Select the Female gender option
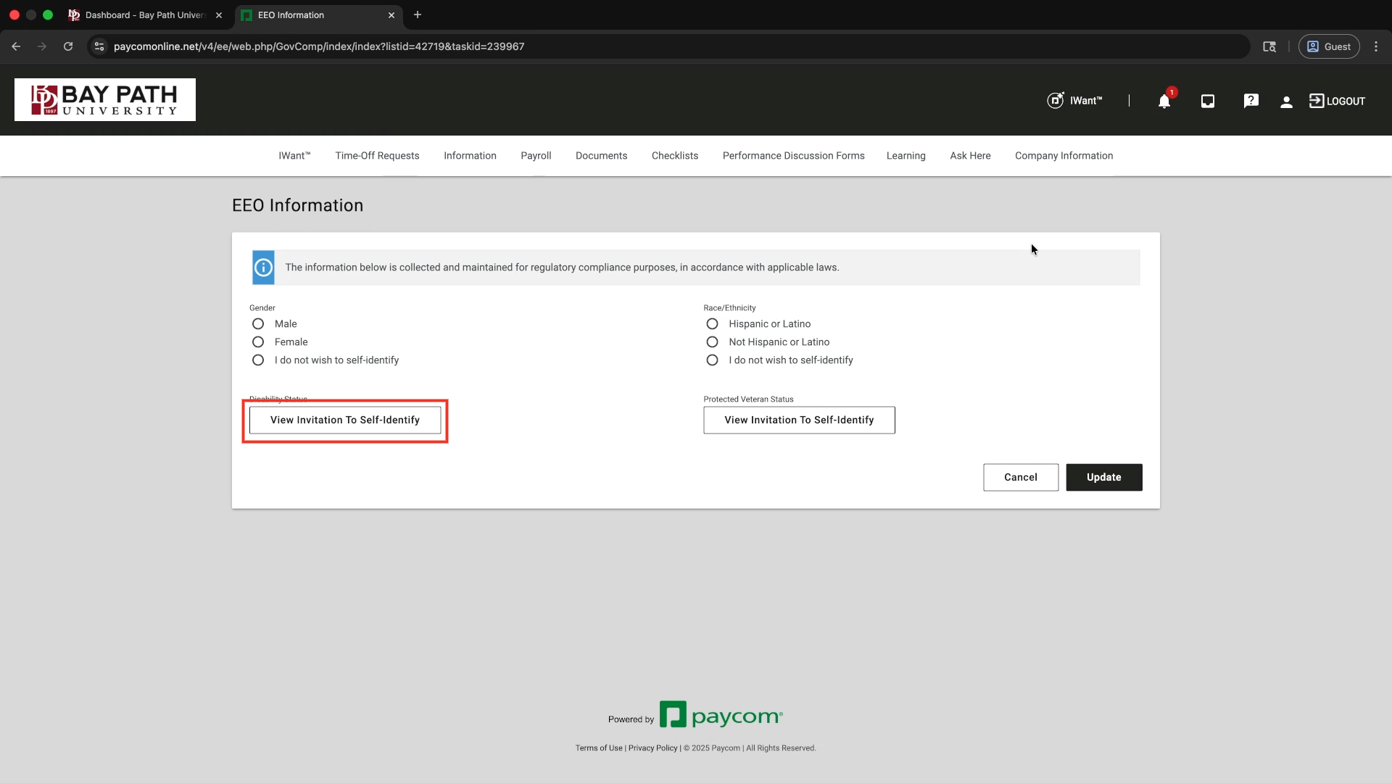This screenshot has width=1392, height=783. (x=258, y=342)
